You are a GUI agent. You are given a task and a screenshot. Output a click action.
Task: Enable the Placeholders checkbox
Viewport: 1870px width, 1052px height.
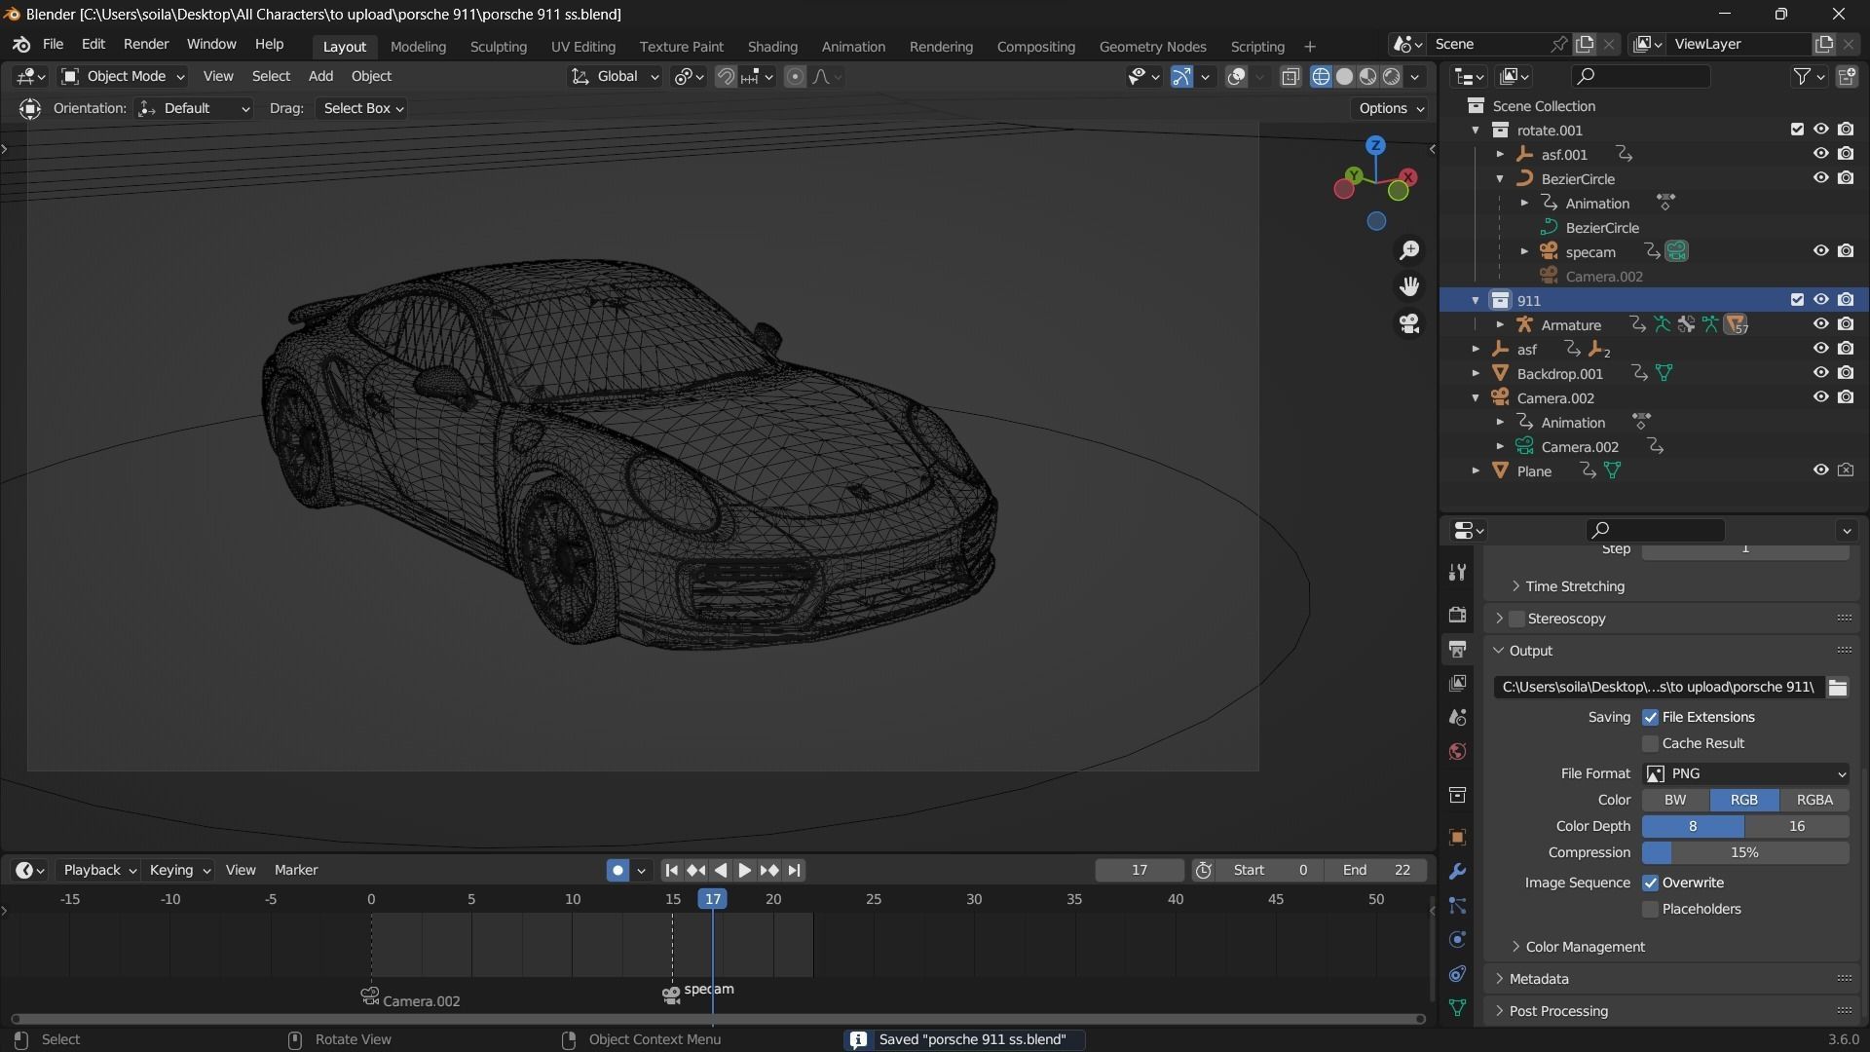tap(1650, 910)
